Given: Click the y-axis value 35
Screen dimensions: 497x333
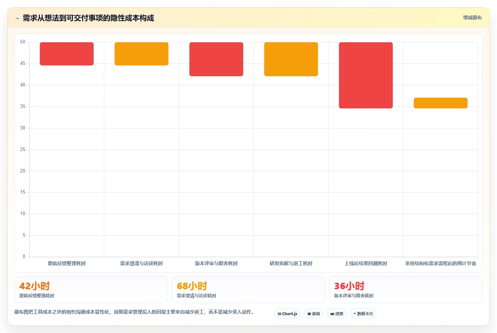Looking at the screenshot, I should pos(23,107).
